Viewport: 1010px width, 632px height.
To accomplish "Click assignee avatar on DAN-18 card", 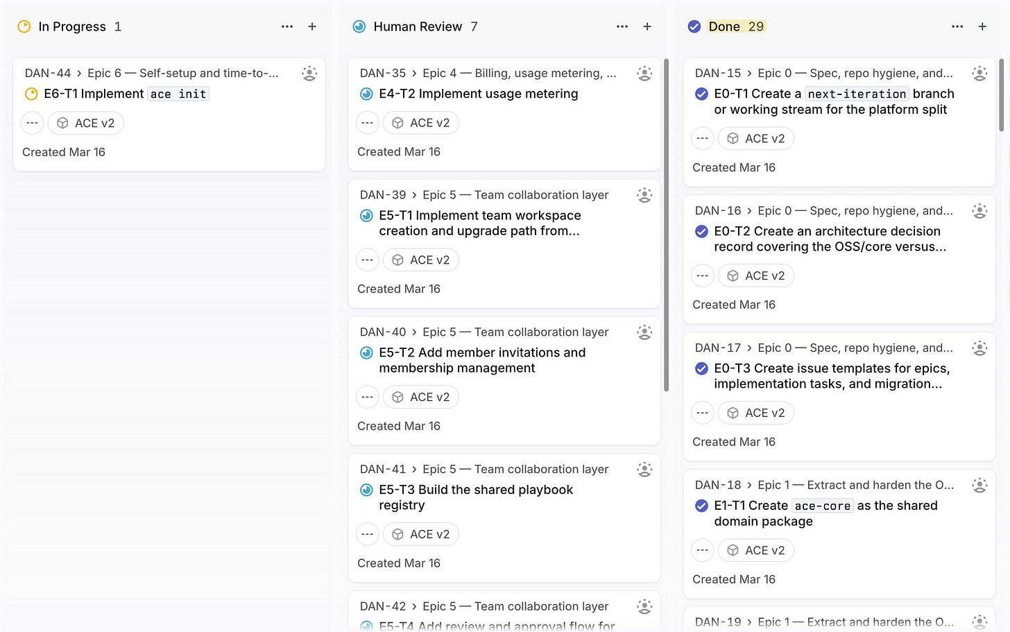I will (x=979, y=486).
